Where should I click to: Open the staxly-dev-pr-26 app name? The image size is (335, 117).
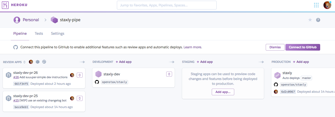(26, 73)
